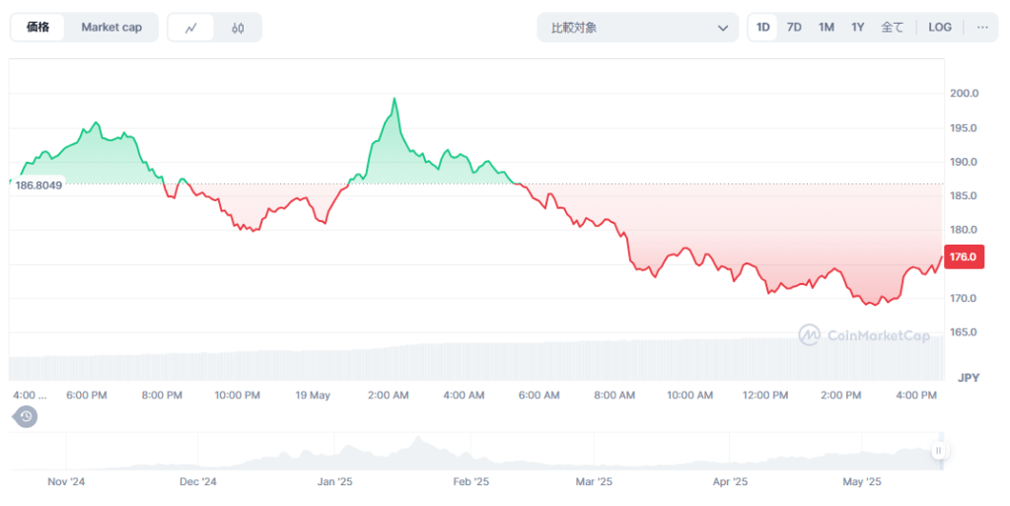Viewport: 1010px width, 506px height.
Task: Grab the right handle of range slider
Action: (938, 451)
